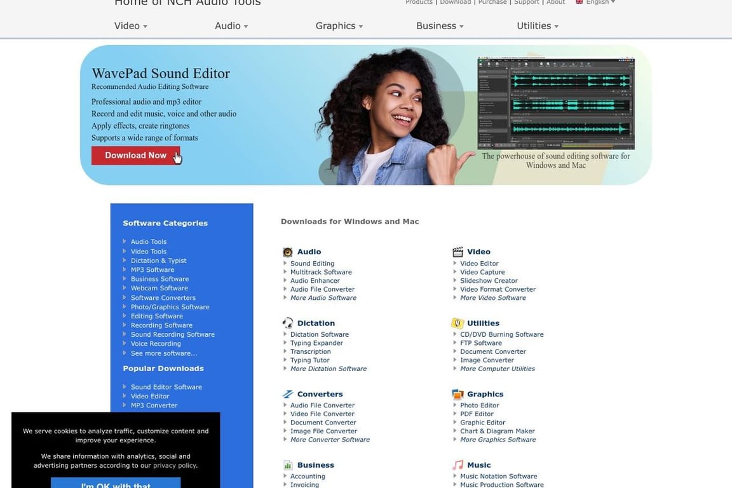Viewport: 732px width, 488px height.
Task: Open Photo/Graphics Software category
Action: [170, 308]
